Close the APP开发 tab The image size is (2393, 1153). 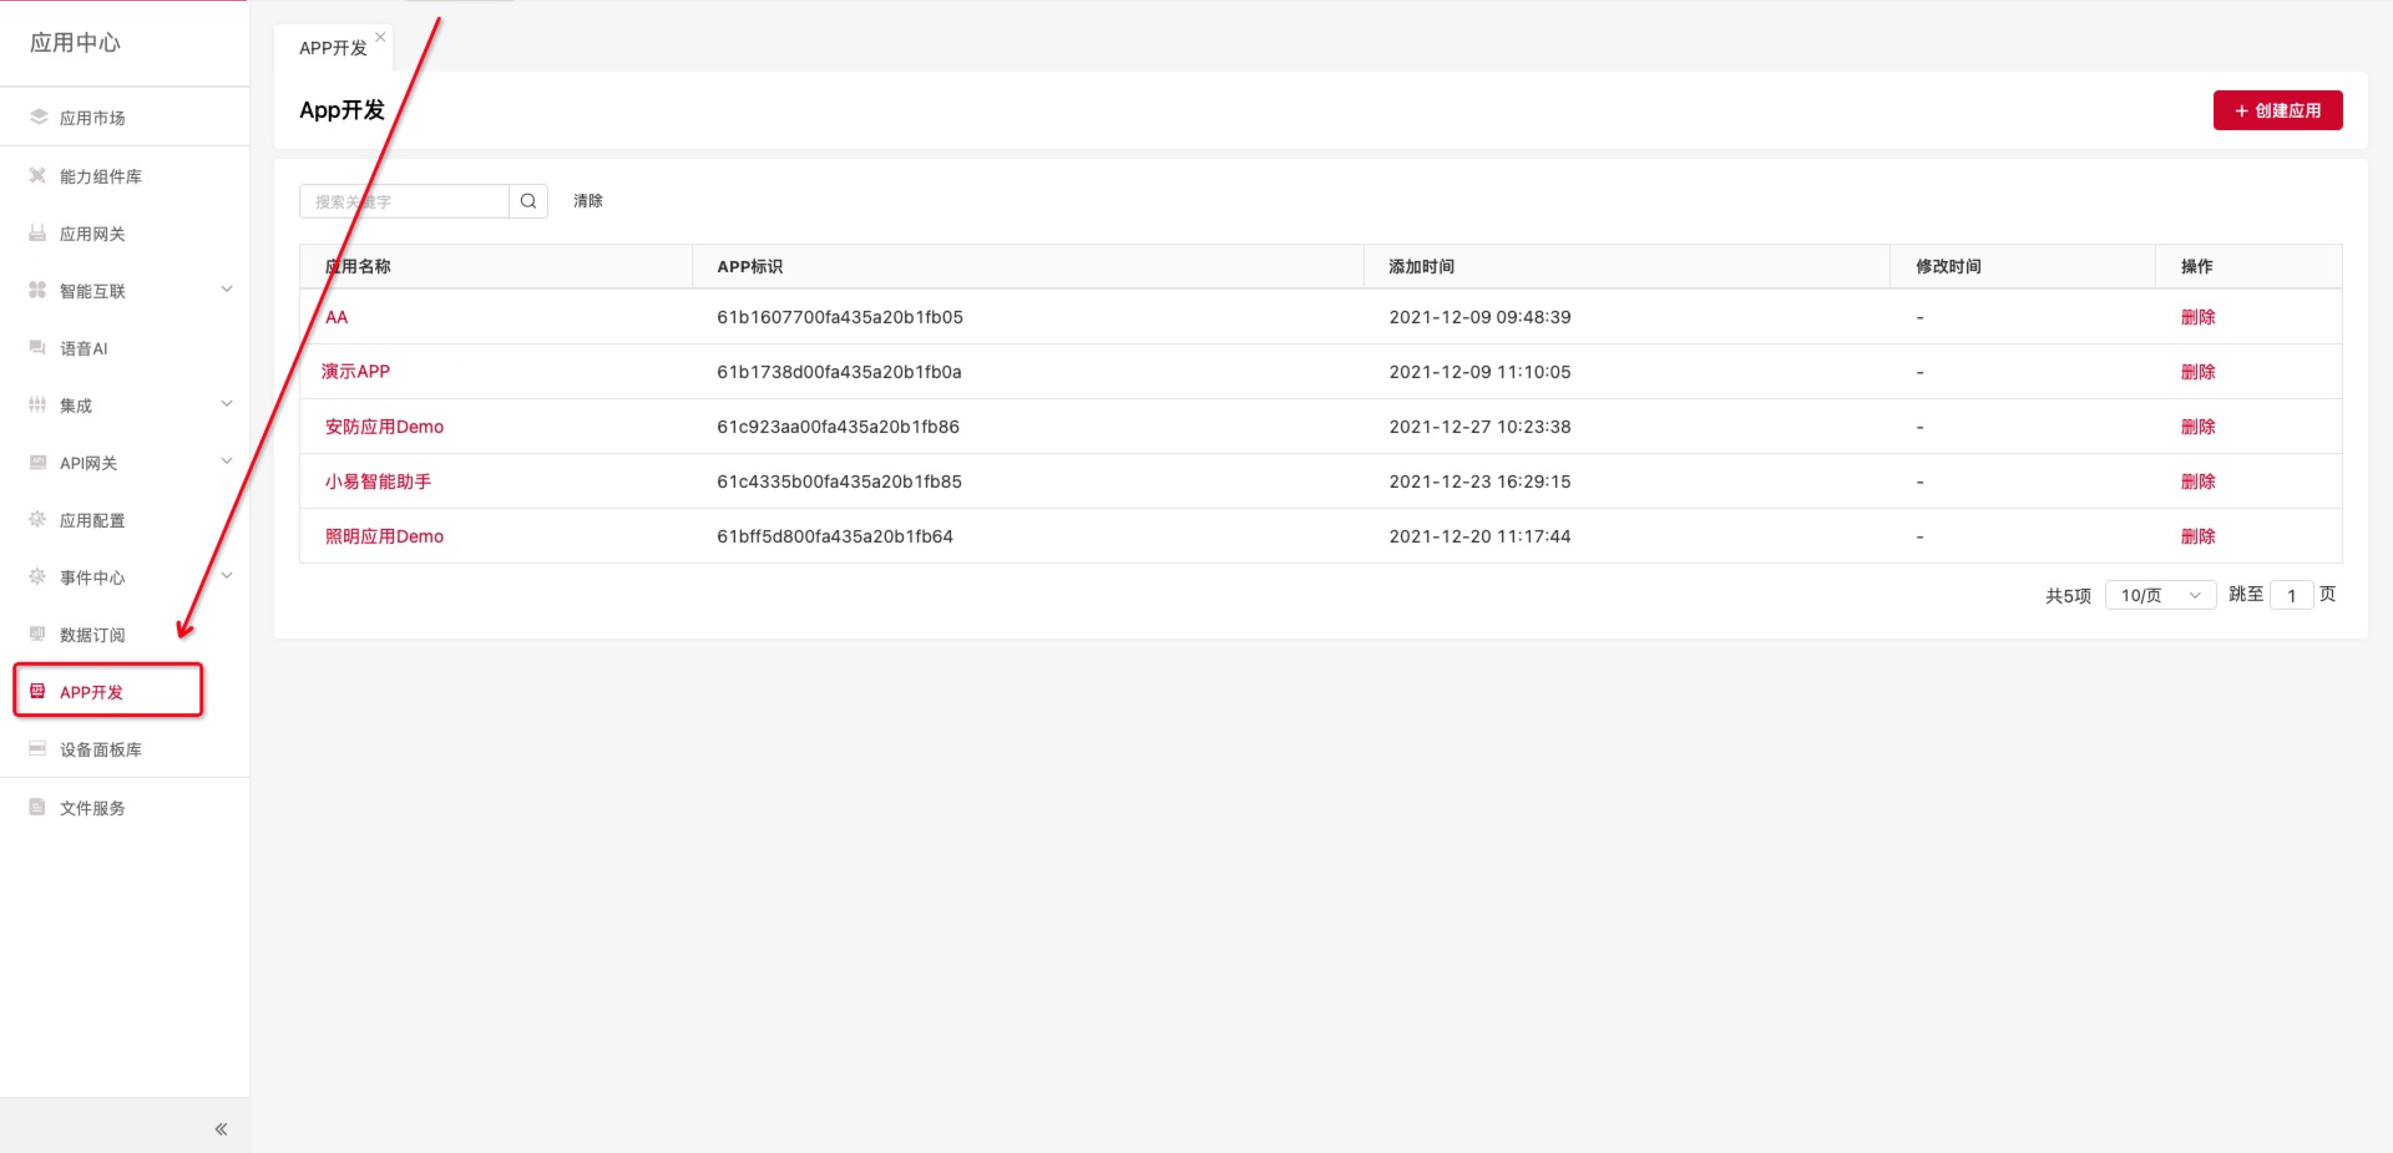[x=380, y=37]
